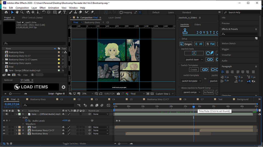This screenshot has width=263, height=147.
Task: Click the show channel color icon
Action: (127, 94)
